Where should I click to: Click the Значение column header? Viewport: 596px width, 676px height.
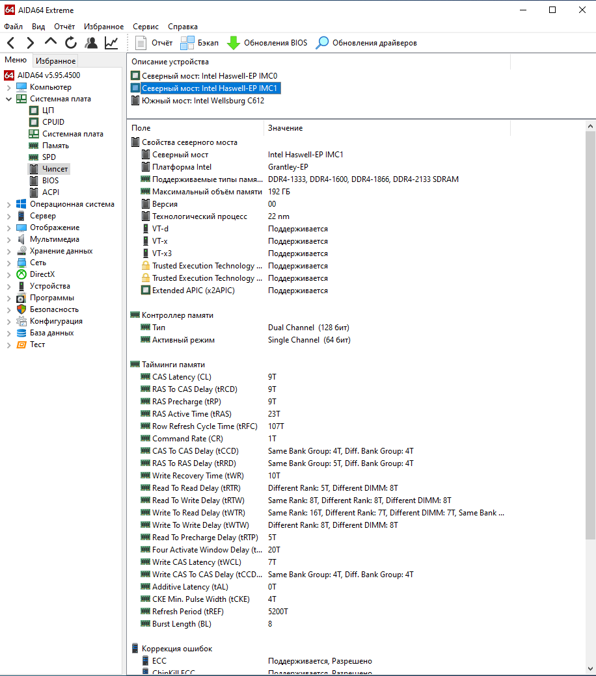(x=386, y=128)
